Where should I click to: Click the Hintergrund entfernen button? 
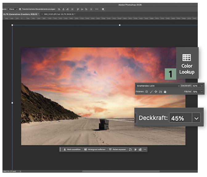pos(95,149)
